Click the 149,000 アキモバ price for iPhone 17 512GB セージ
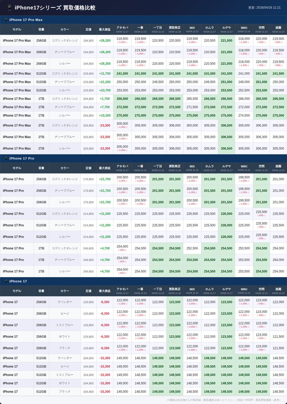 click(x=122, y=367)
